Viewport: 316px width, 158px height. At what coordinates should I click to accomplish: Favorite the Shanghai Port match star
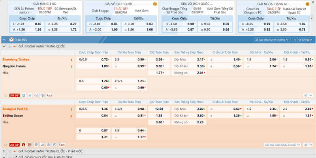pyautogui.click(x=5, y=145)
